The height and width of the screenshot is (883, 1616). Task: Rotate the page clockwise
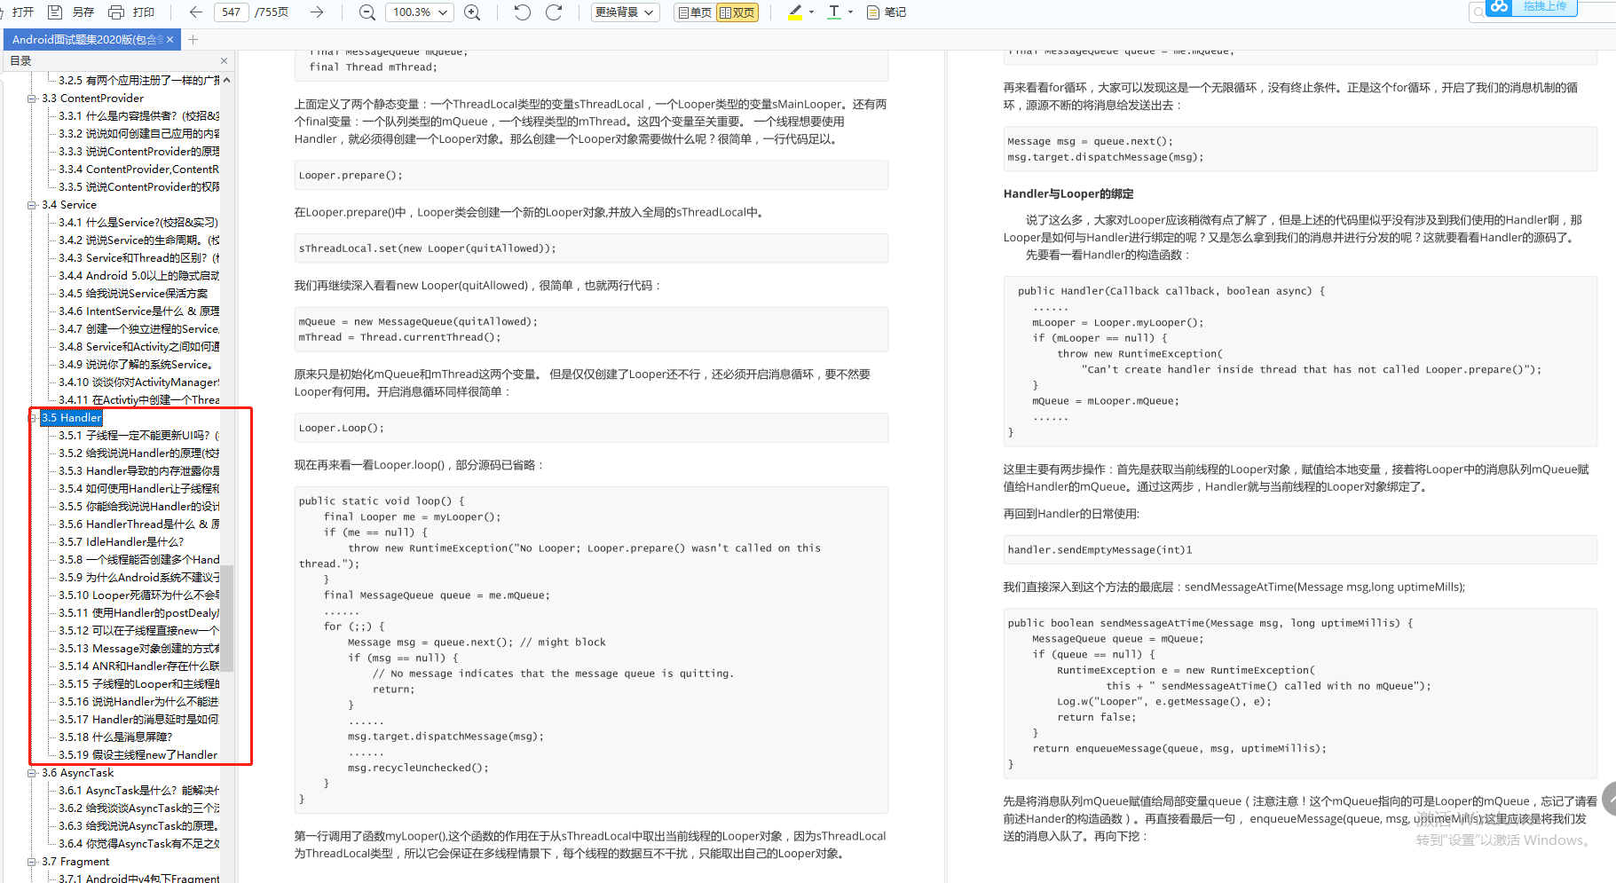[554, 12]
